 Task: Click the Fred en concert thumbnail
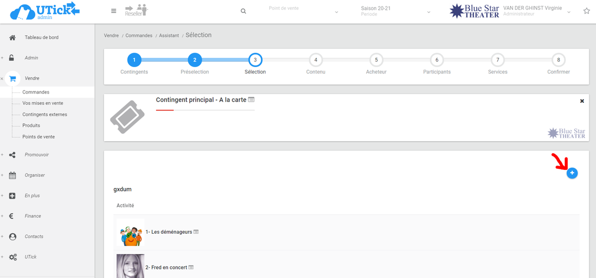click(x=130, y=266)
